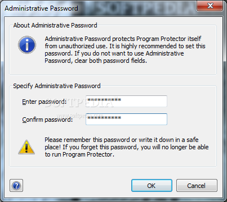Viewport: 227px width, 202px height.
Task: Click the Administrative Password title bar text
Action: coord(41,8)
